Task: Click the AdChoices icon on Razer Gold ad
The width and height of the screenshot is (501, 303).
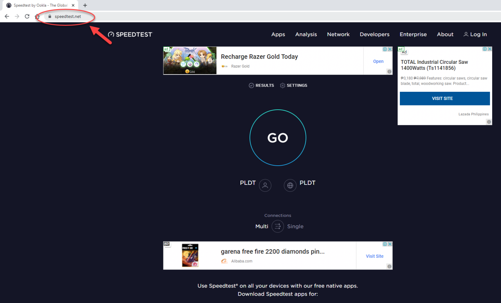Action: point(385,49)
